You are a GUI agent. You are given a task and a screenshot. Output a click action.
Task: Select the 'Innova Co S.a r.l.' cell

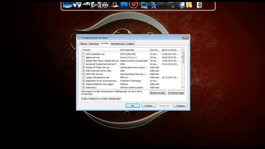[x=128, y=58]
